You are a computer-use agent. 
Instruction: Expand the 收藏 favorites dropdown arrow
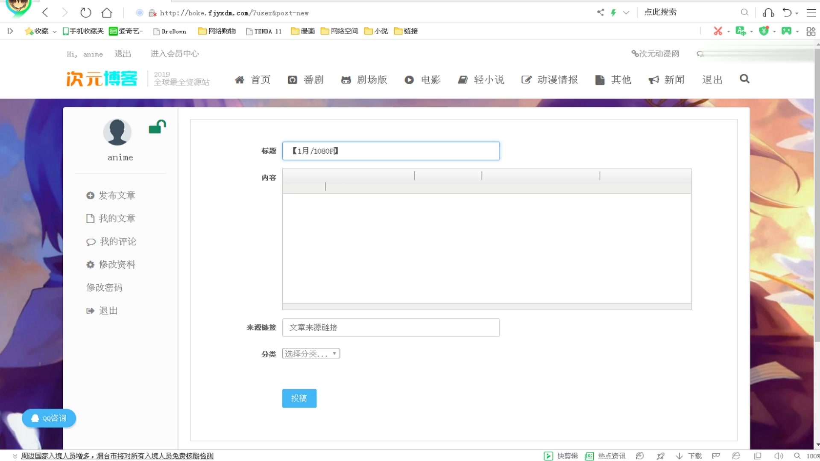(x=55, y=32)
